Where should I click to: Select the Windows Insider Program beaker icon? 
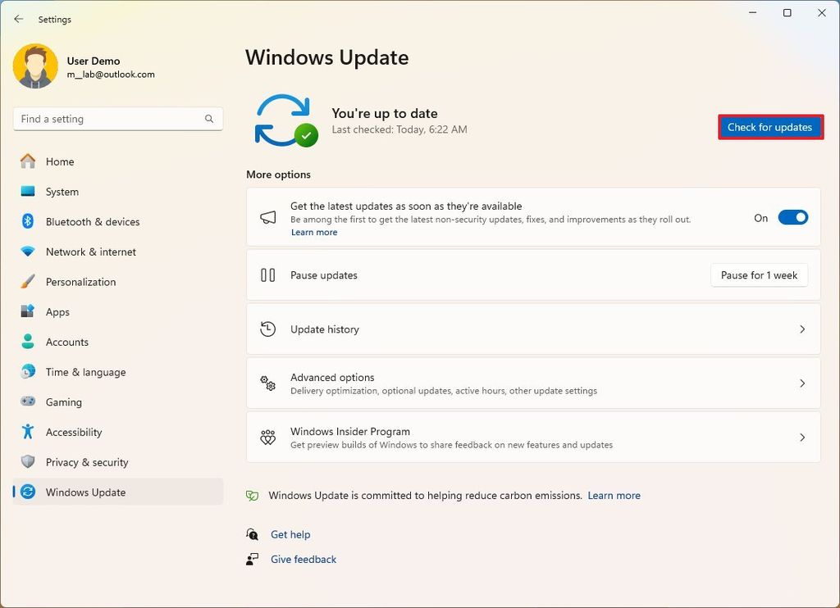(x=267, y=437)
